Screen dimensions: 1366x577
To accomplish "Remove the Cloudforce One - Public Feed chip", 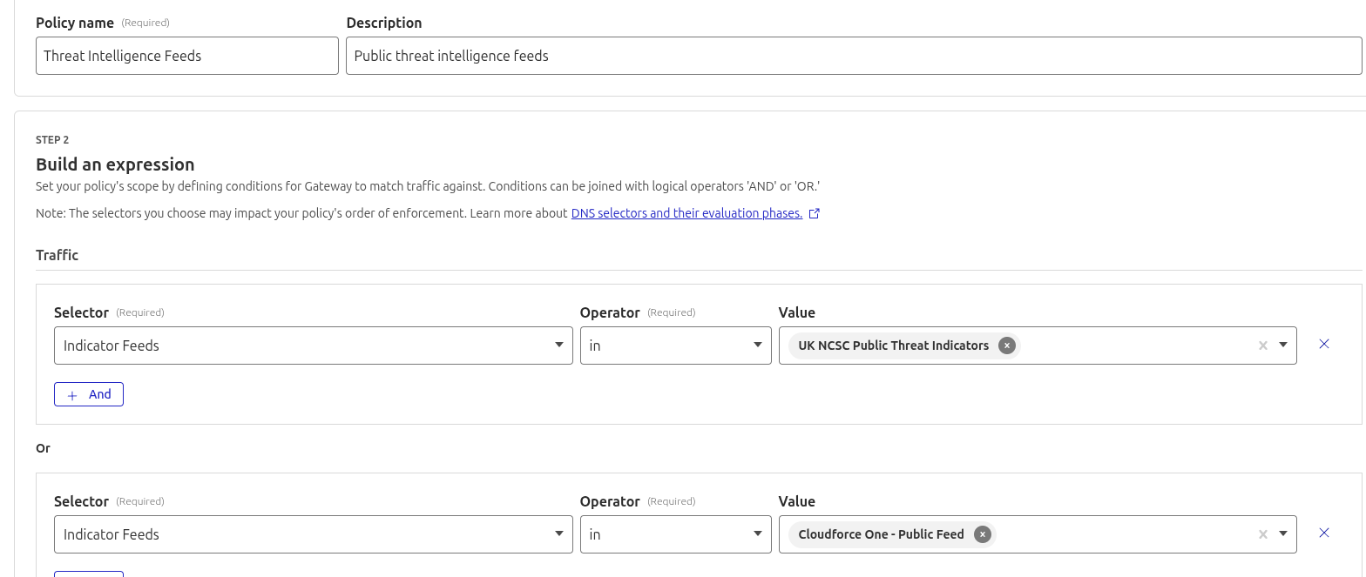I will click(983, 534).
